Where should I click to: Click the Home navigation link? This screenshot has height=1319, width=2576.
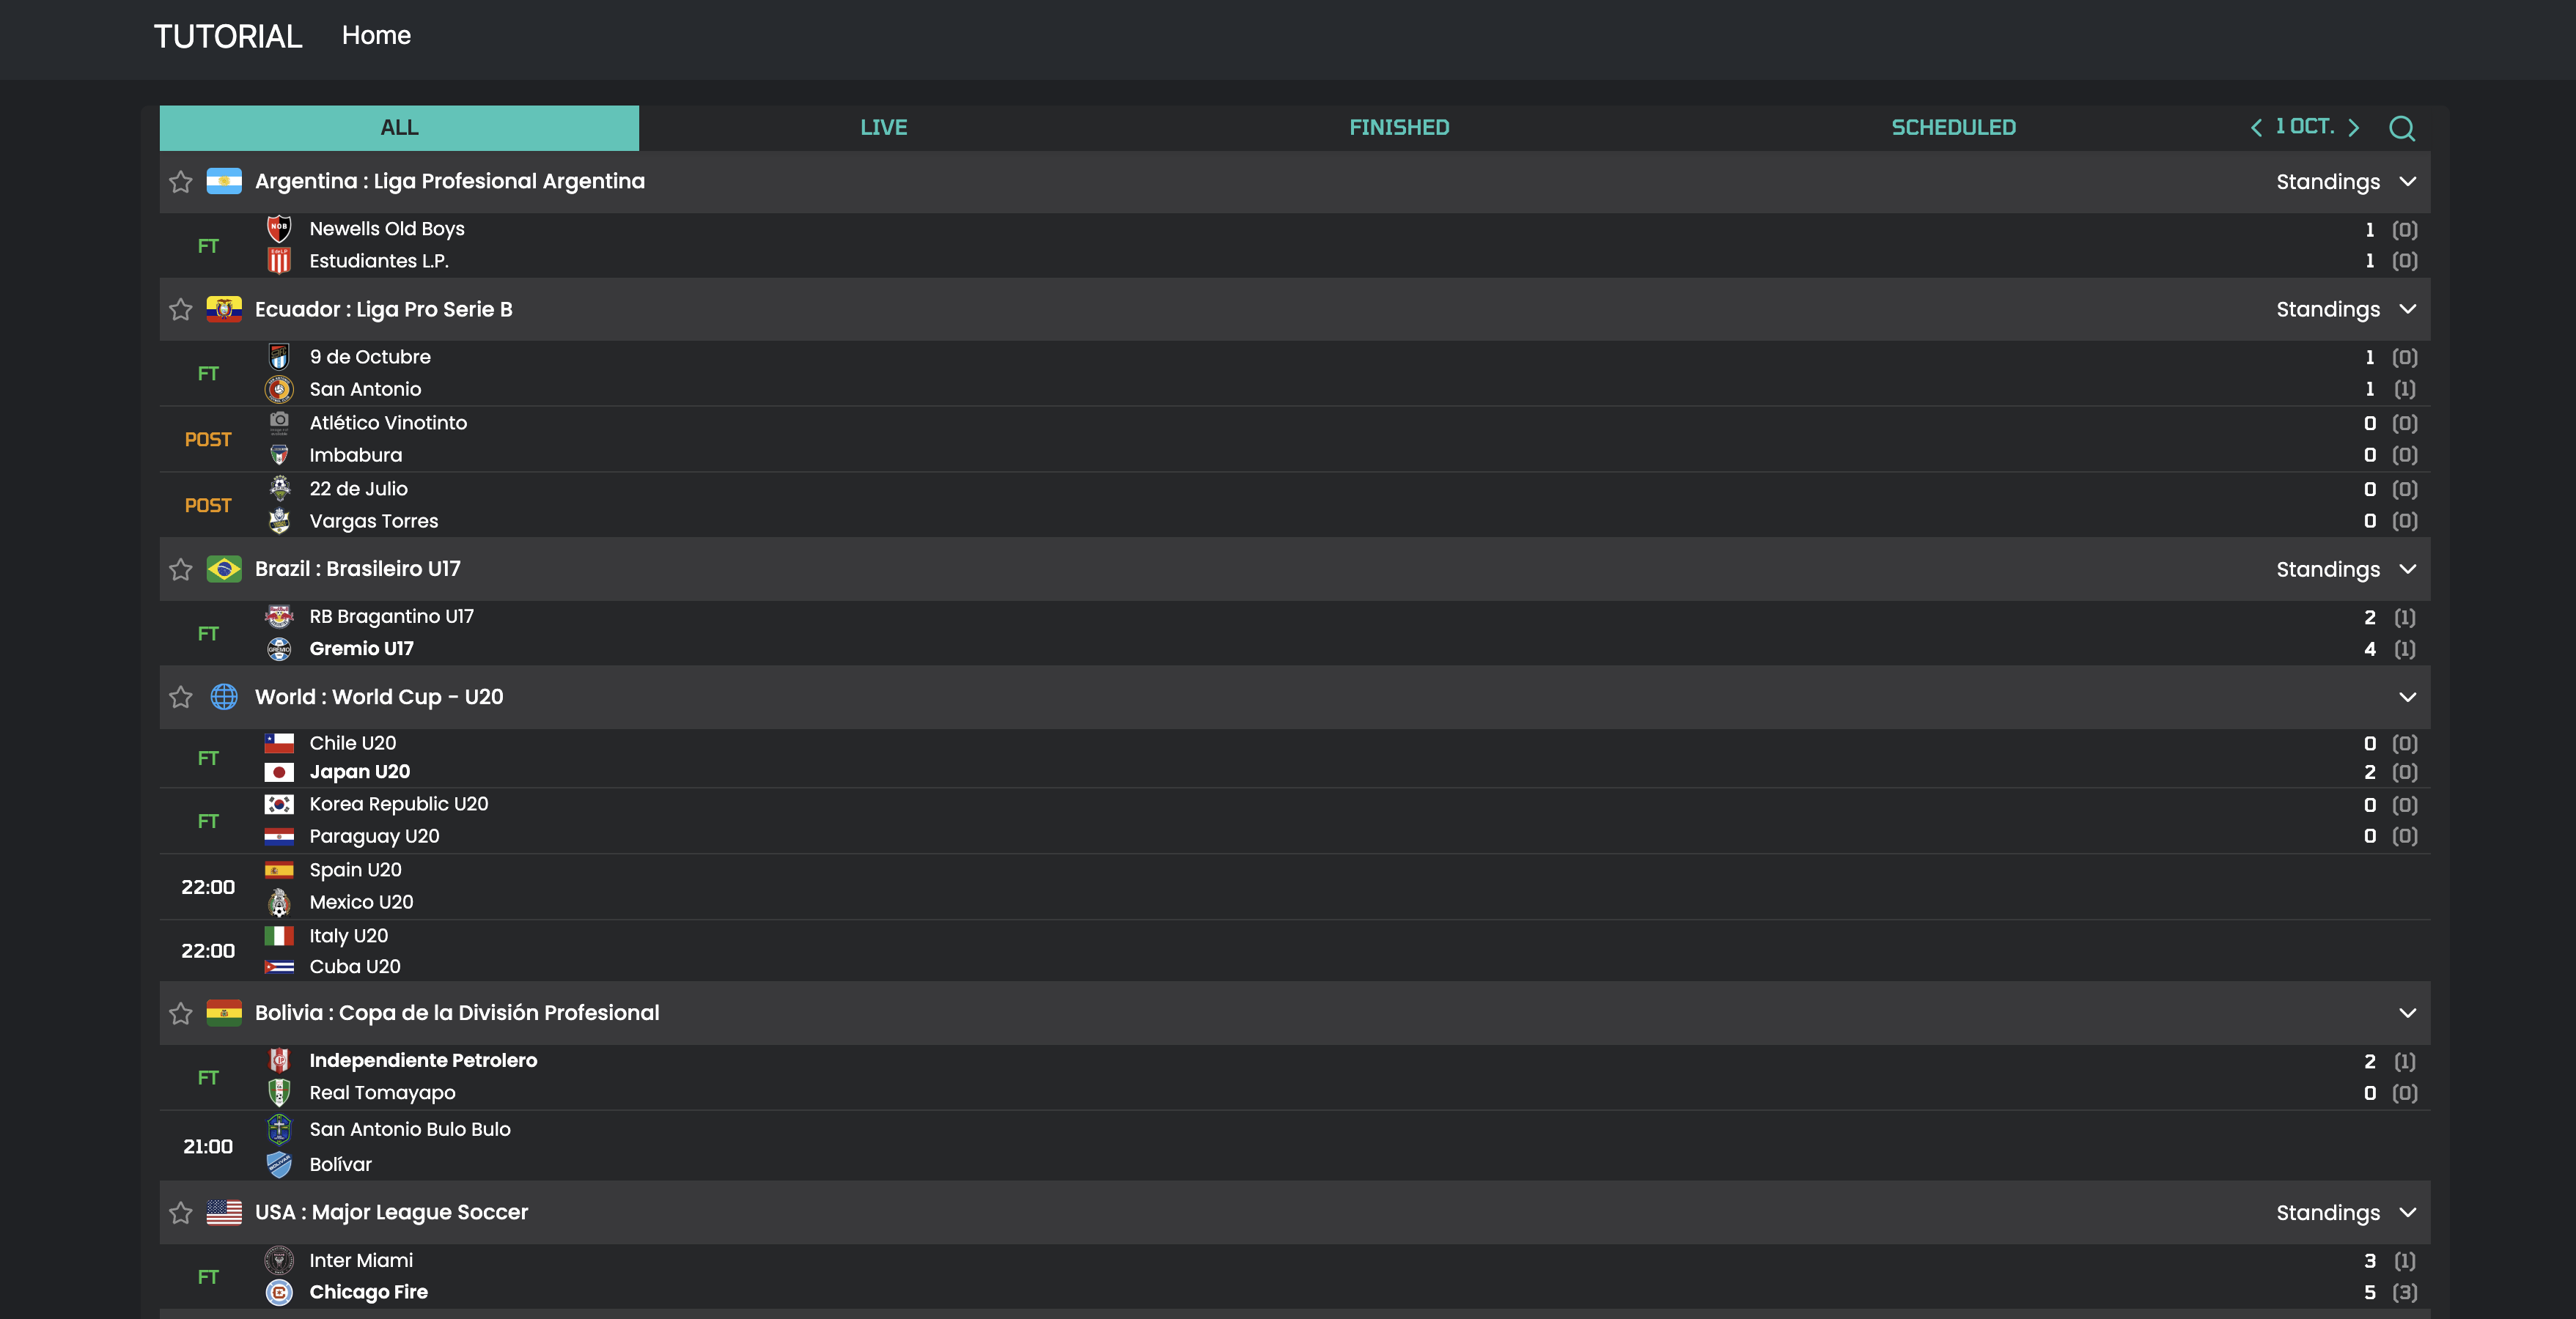[376, 35]
